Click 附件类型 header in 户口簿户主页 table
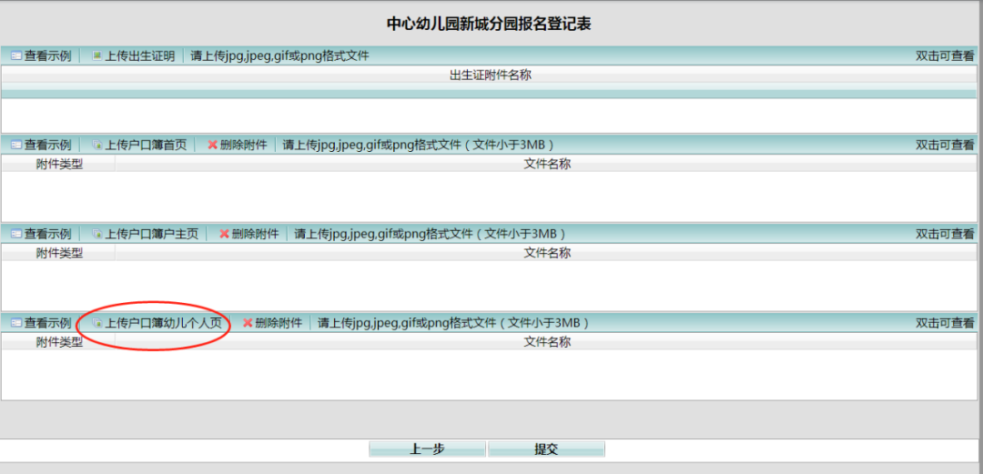 (x=59, y=253)
